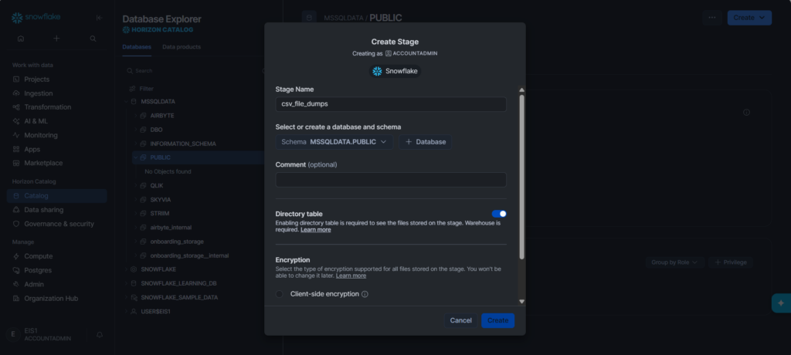Expand the SNOWFLAKE_LEARNING_DB database
This screenshot has width=791, height=355.
(127, 283)
